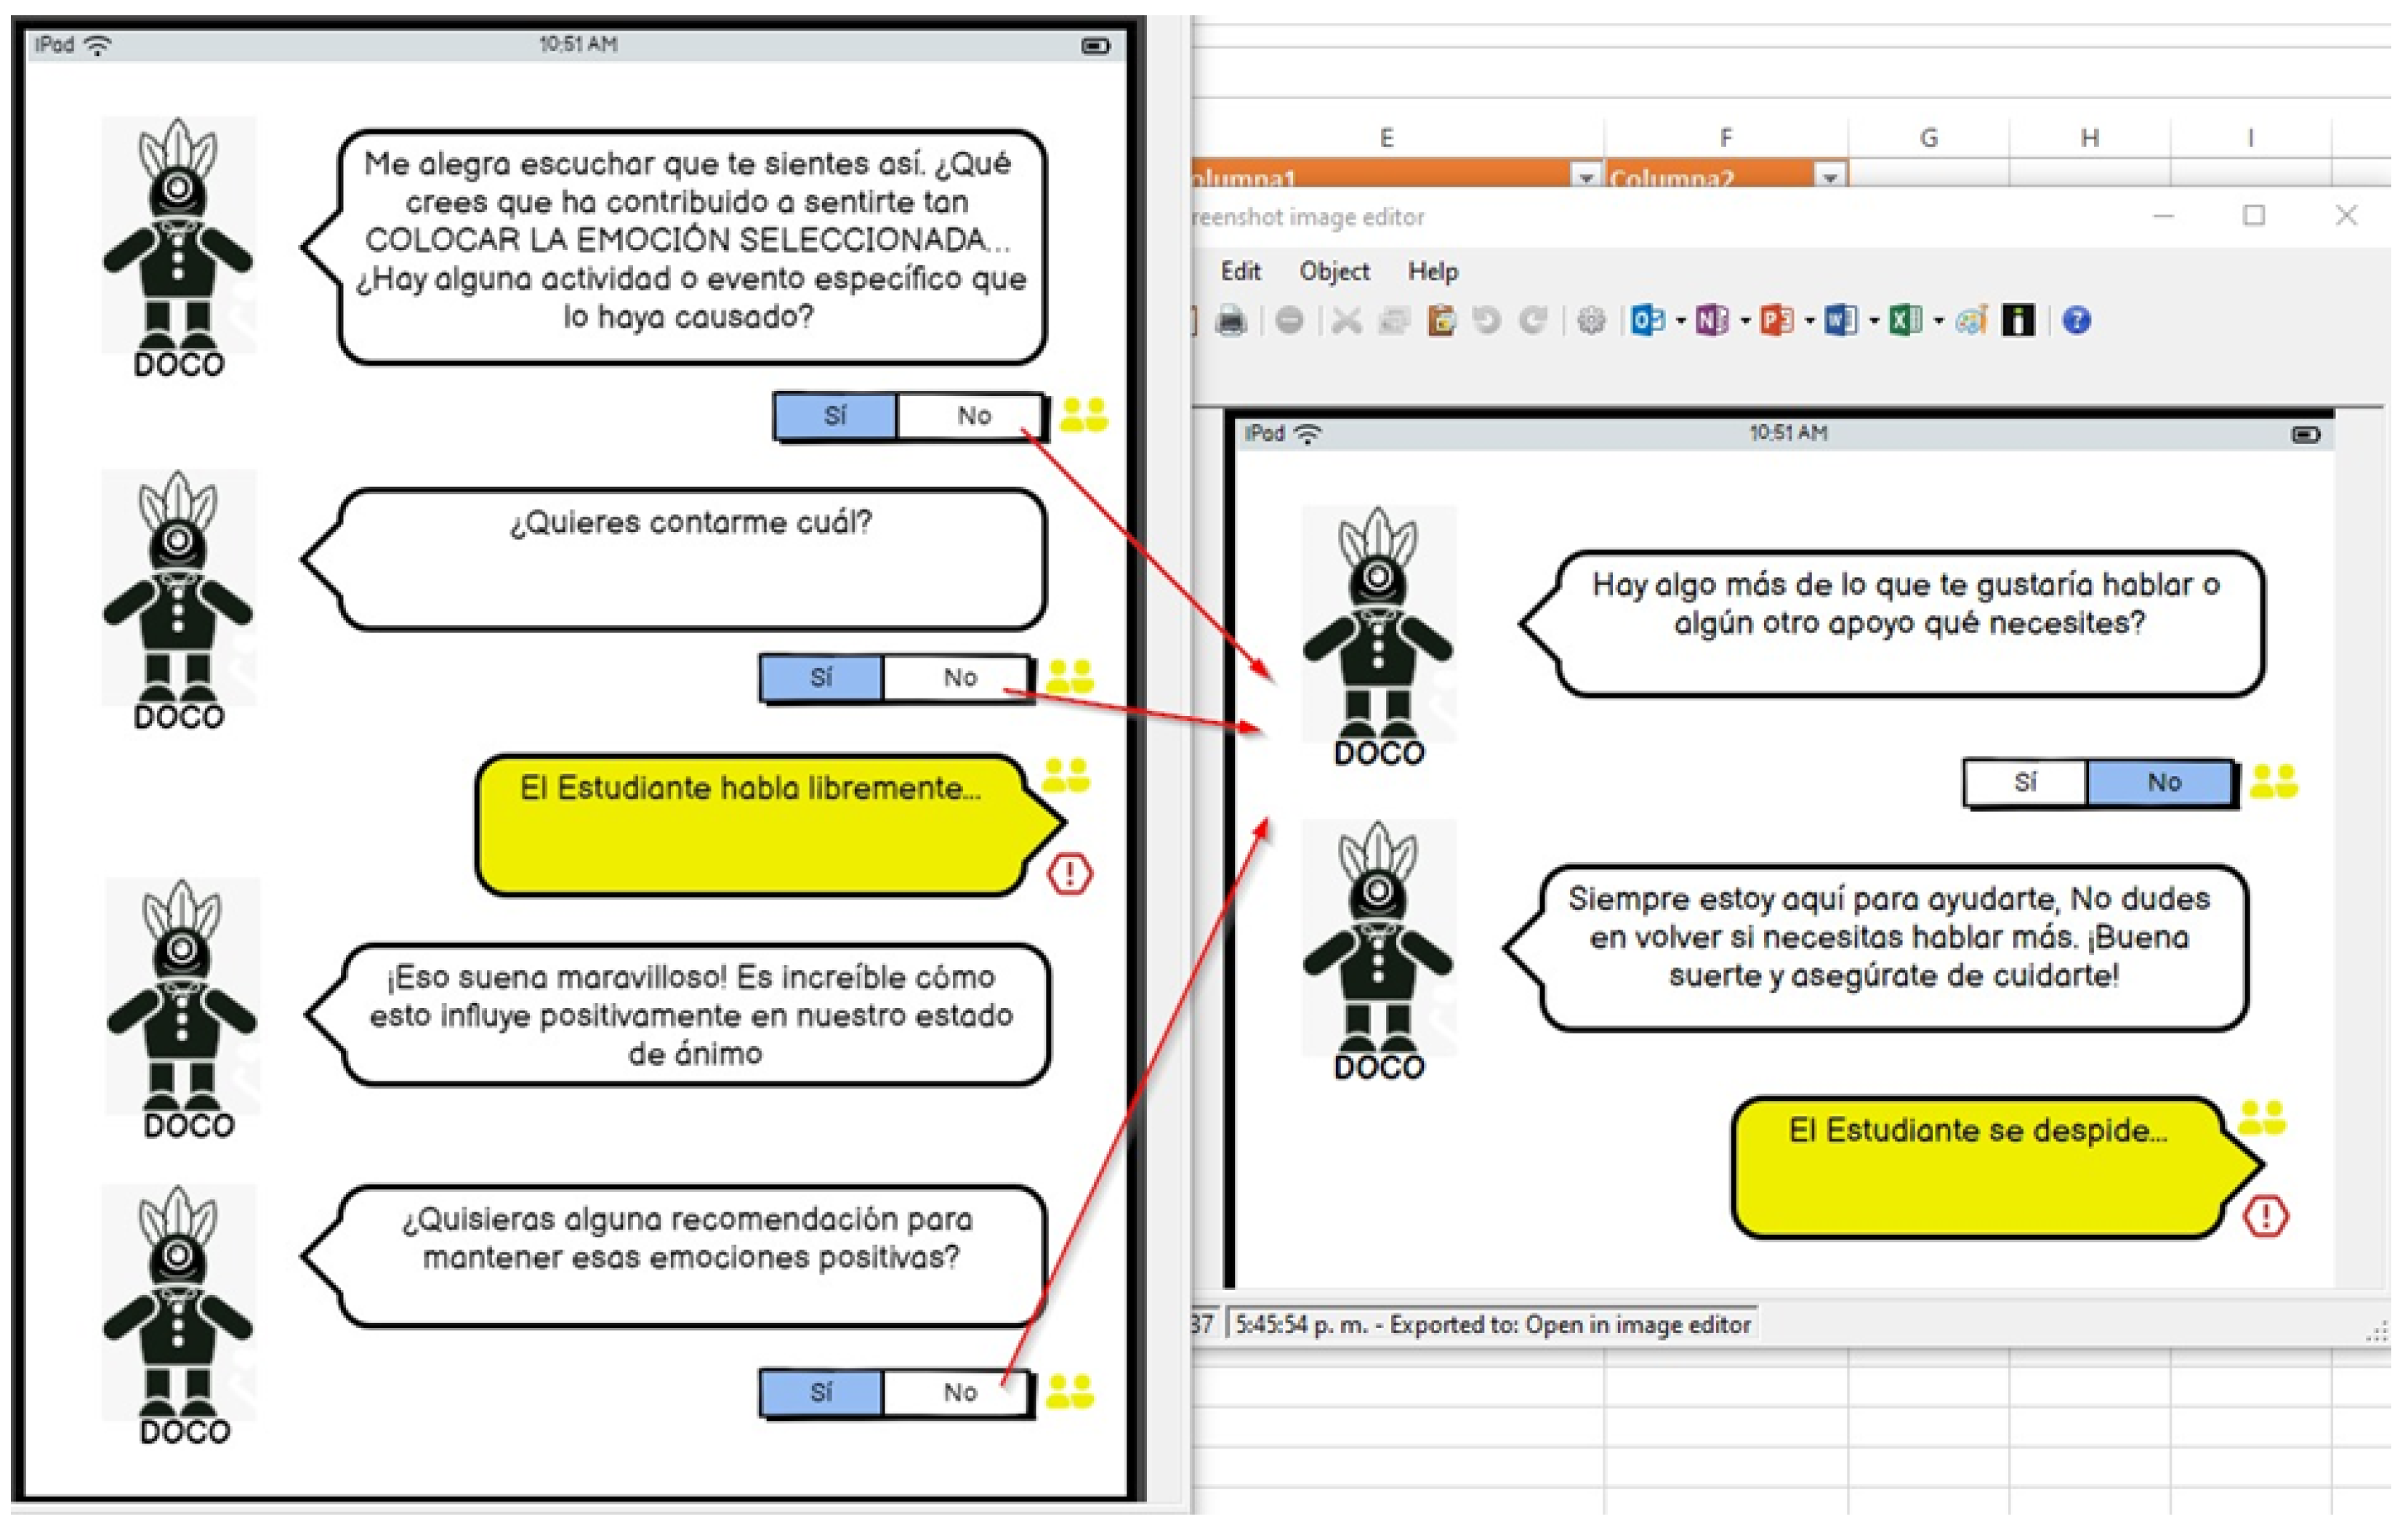Click red warning icon by 'se despide' bubble
Screen dimensions: 2408x1535
tap(2266, 1217)
